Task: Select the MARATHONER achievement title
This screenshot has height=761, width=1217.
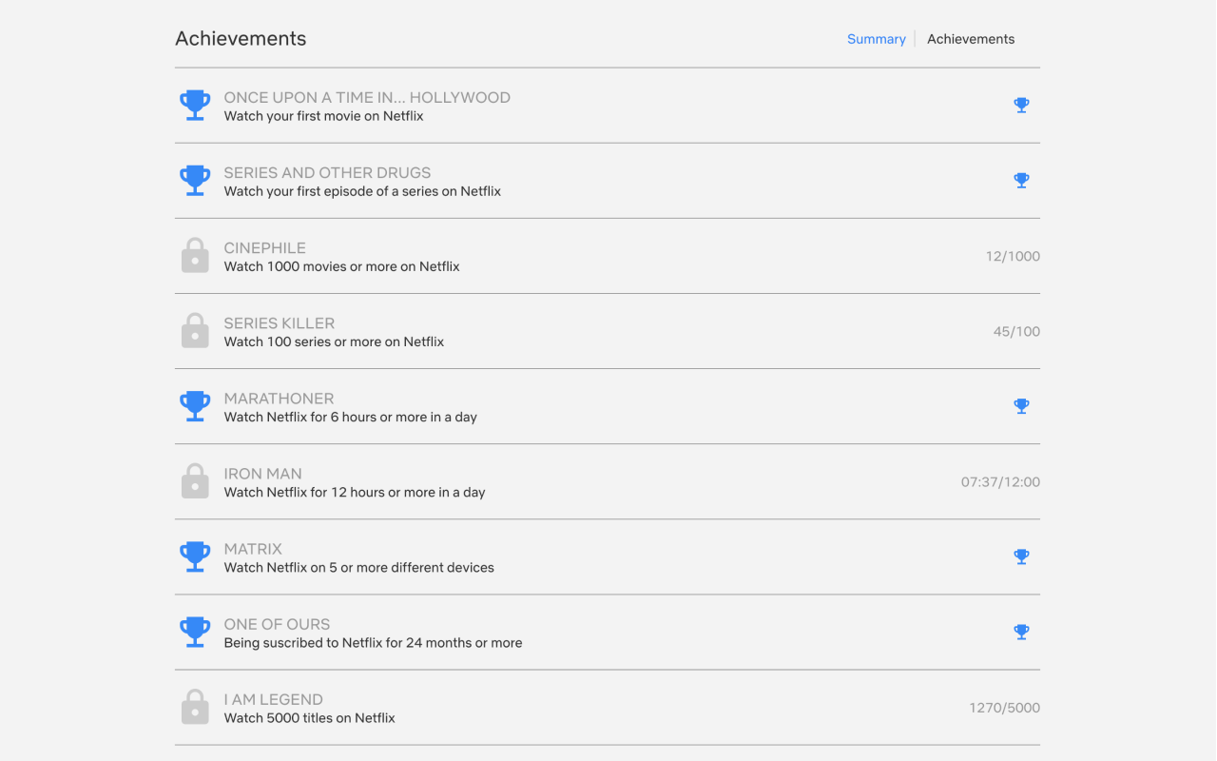Action: pos(280,398)
